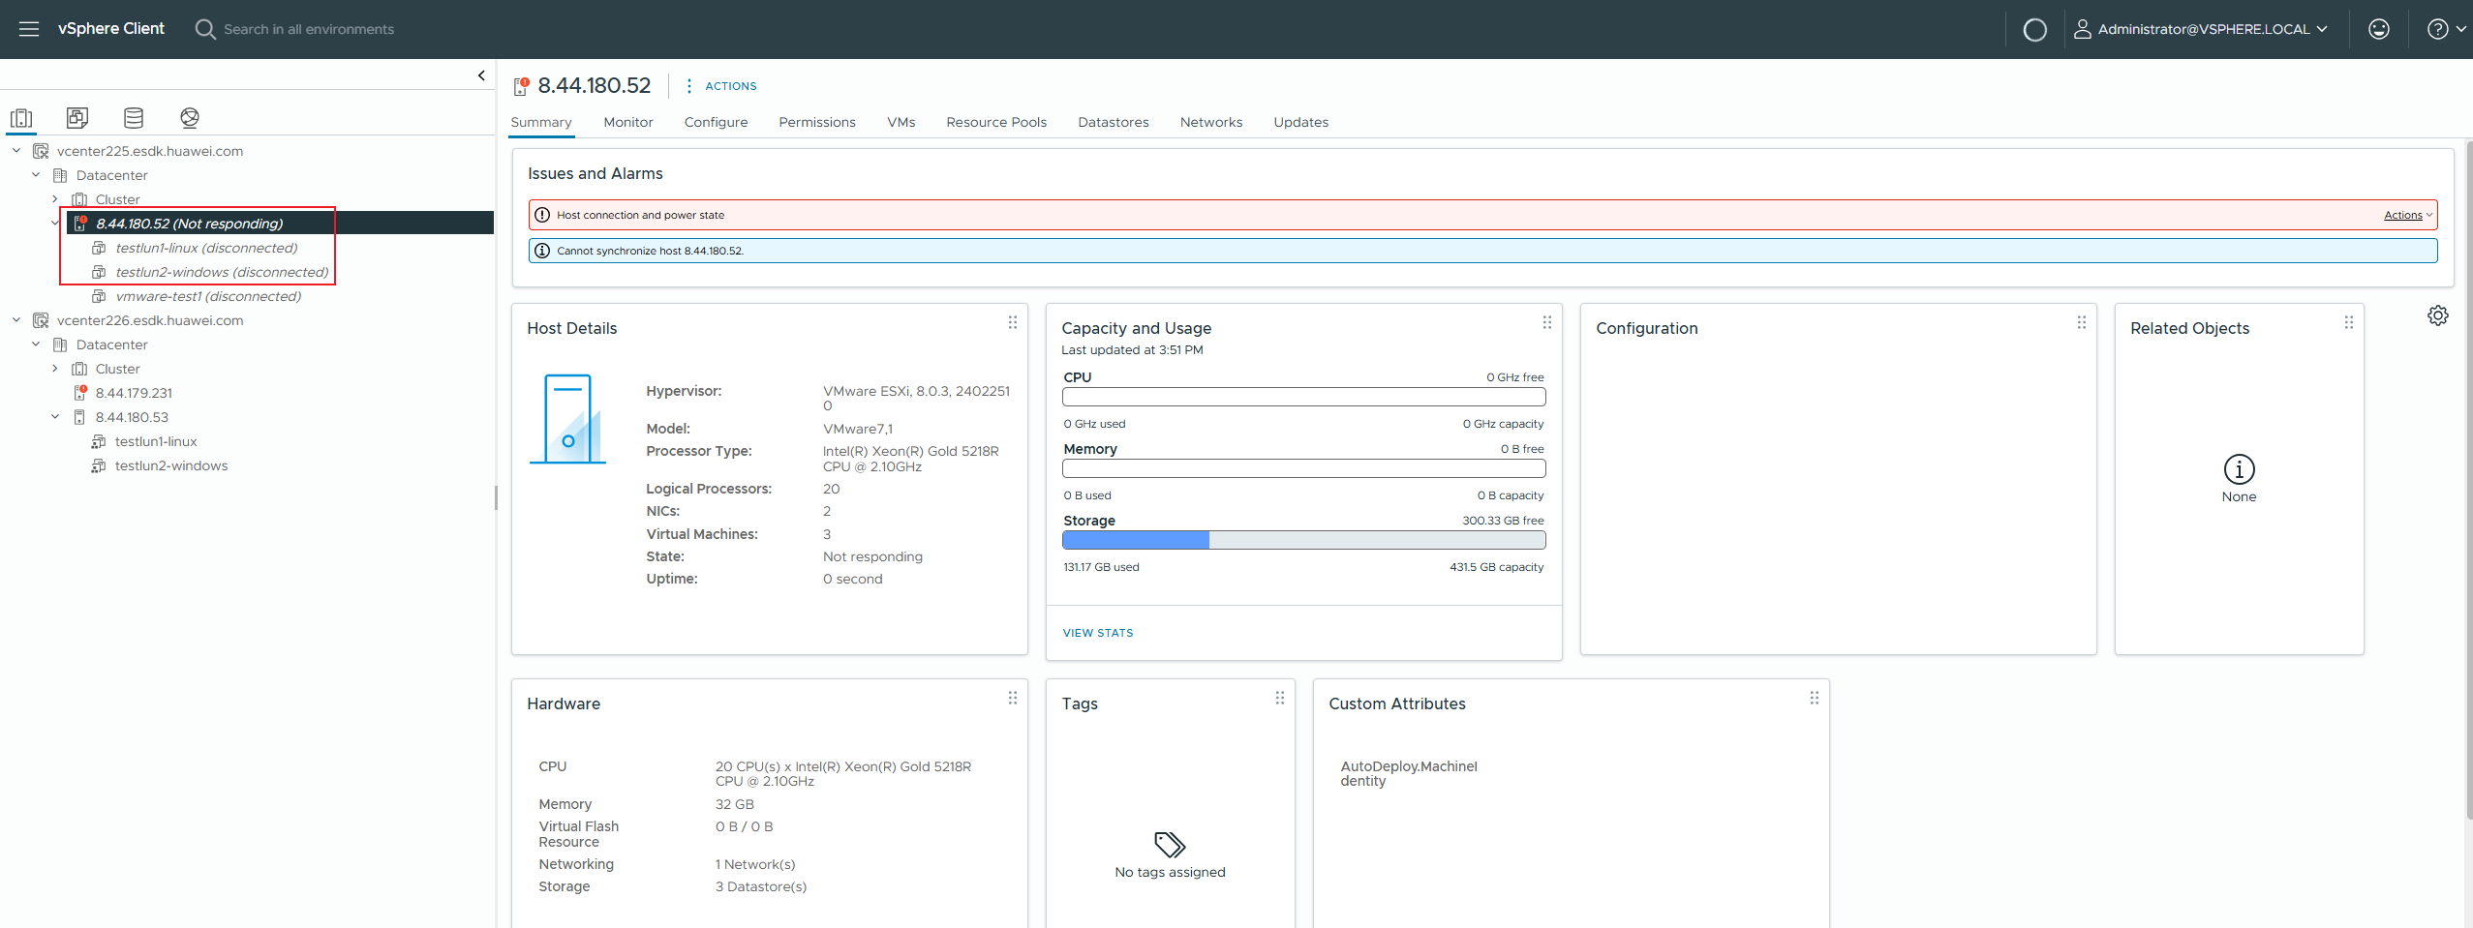This screenshot has height=928, width=2473.
Task: Switch to the Datastores tab
Action: pyautogui.click(x=1114, y=122)
